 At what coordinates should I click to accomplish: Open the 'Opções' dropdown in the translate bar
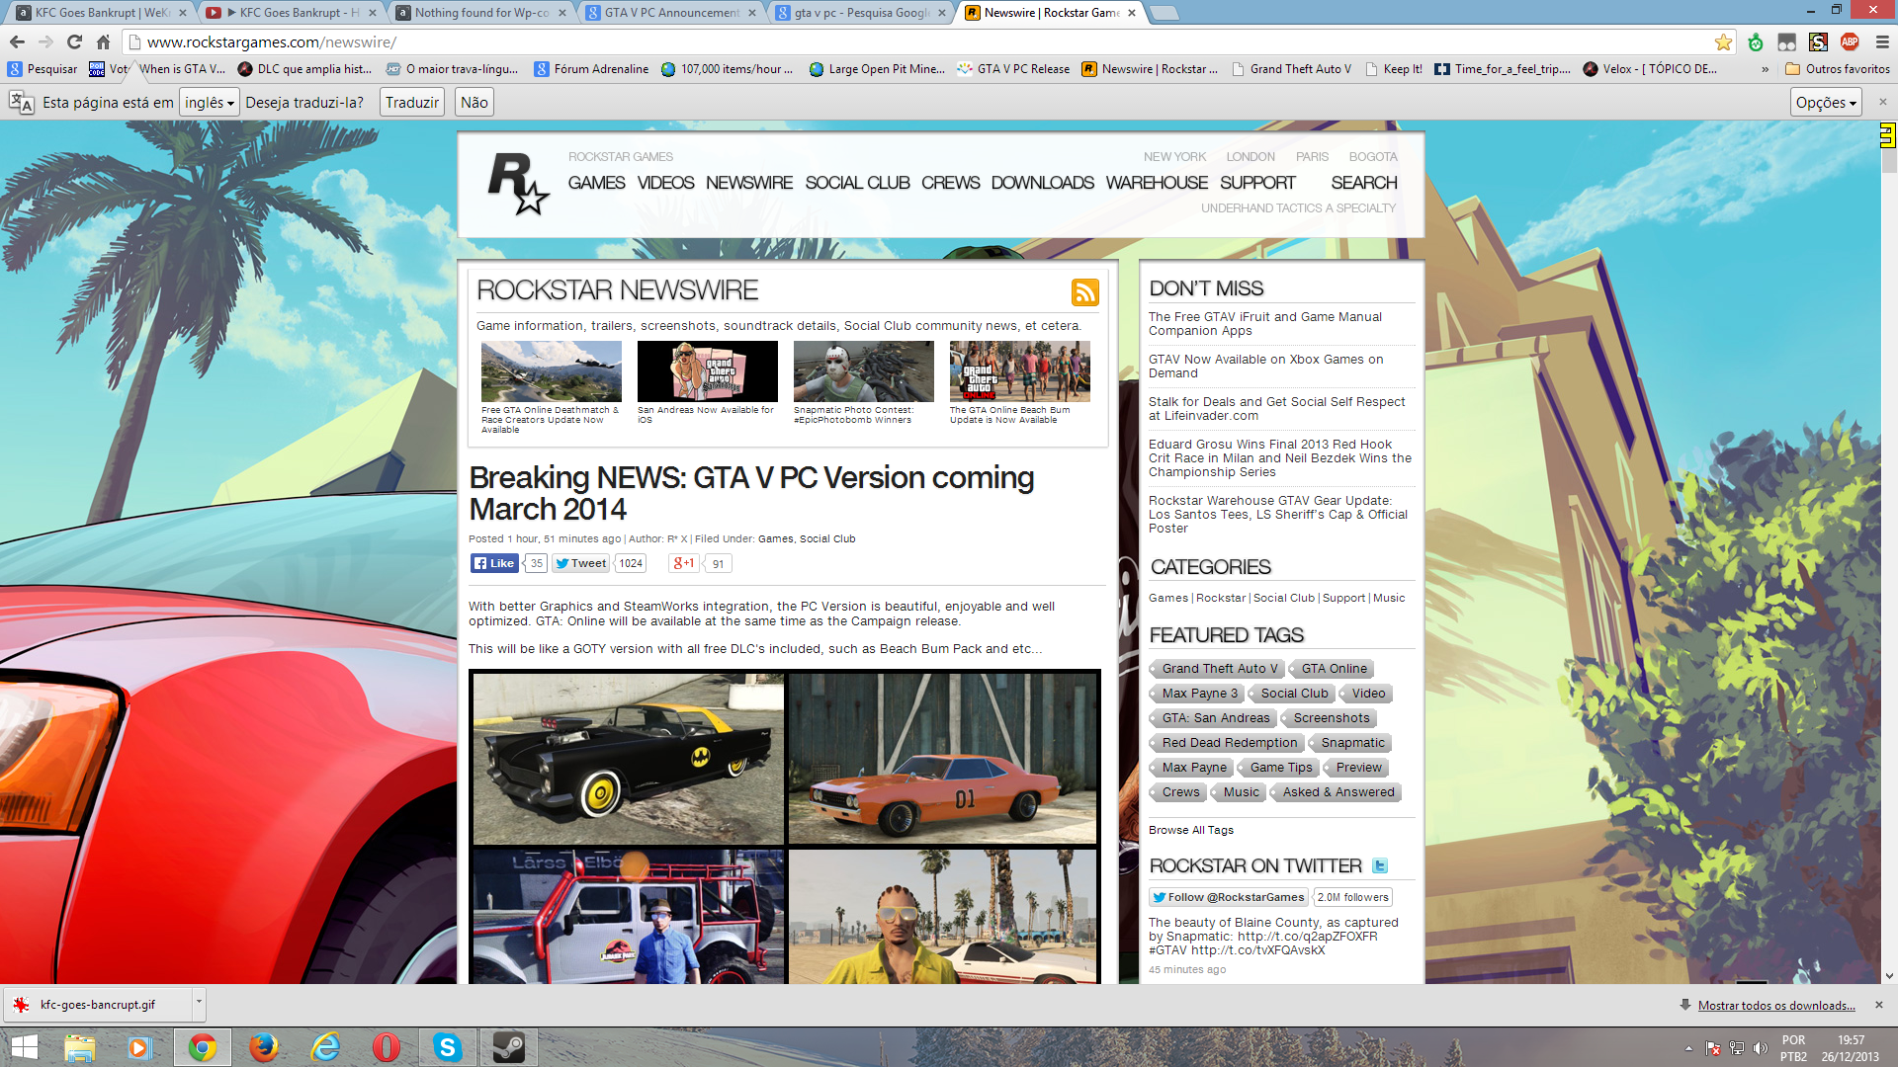(1825, 102)
